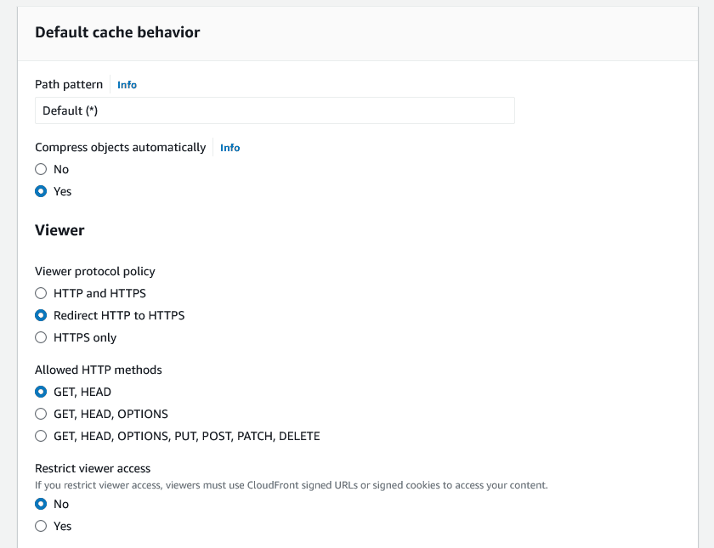The width and height of the screenshot is (714, 548).
Task: Click the "Restrict viewer access" label
Action: 93,468
